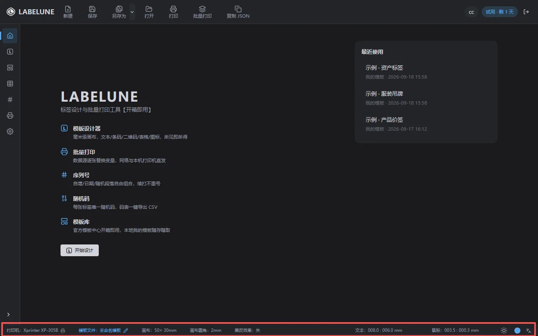The height and width of the screenshot is (336, 538).
Task: Click the 序列号 heading text
Action: pos(81,175)
